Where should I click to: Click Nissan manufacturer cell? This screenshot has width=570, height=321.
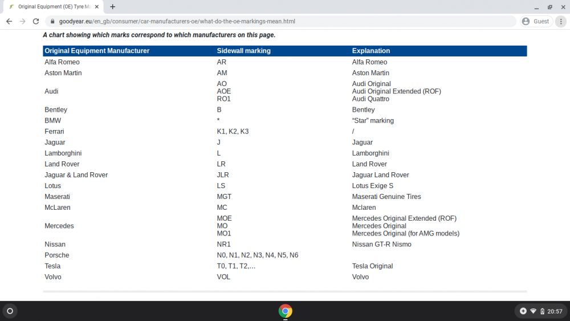point(55,245)
